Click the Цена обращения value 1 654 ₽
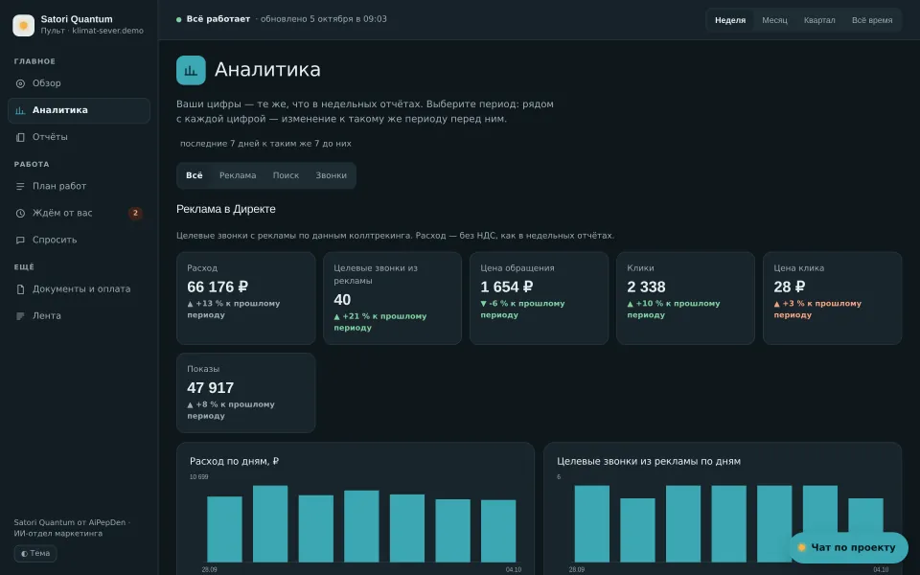Viewport: 920px width, 575px height. click(x=507, y=287)
